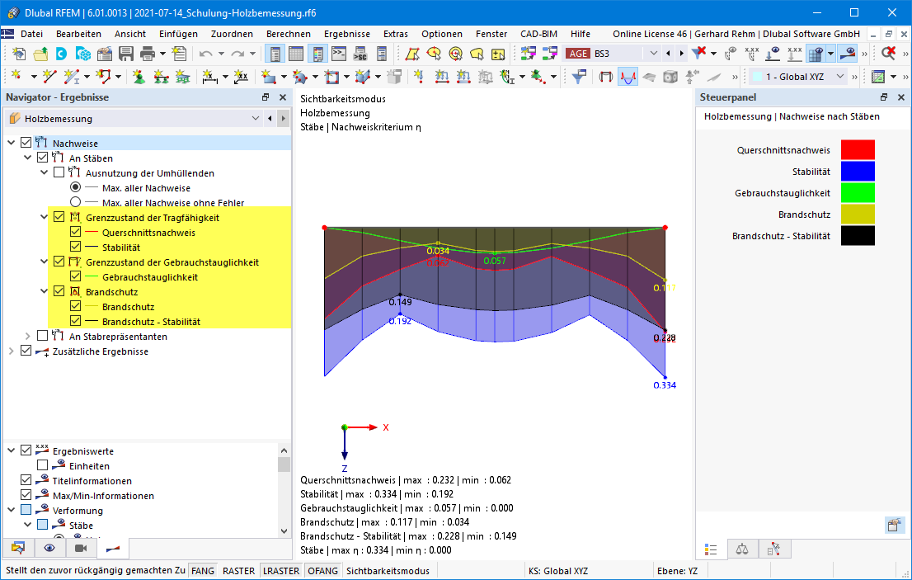Select Max. aller Nachweise ohne Fehler radio

(75, 202)
